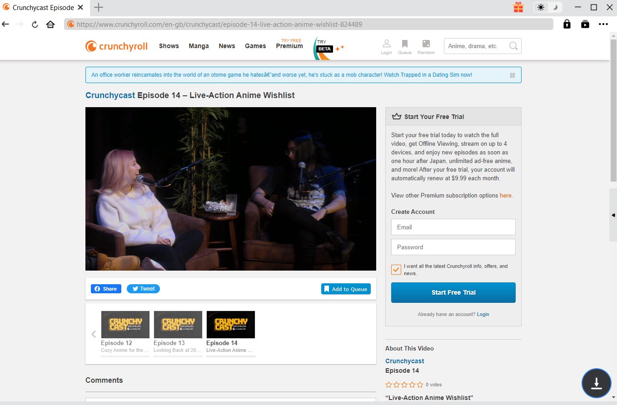Open the Queue bookmark icon
The width and height of the screenshot is (617, 405).
pos(404,44)
